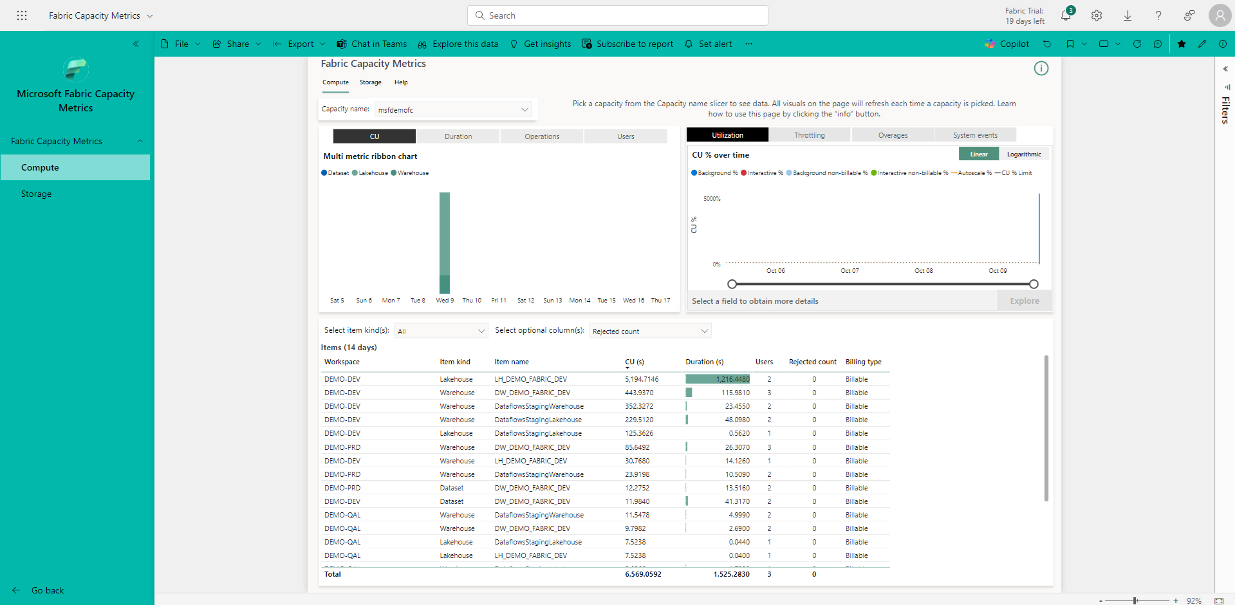The image size is (1235, 605).
Task: Open the Export dropdown
Action: pos(299,44)
